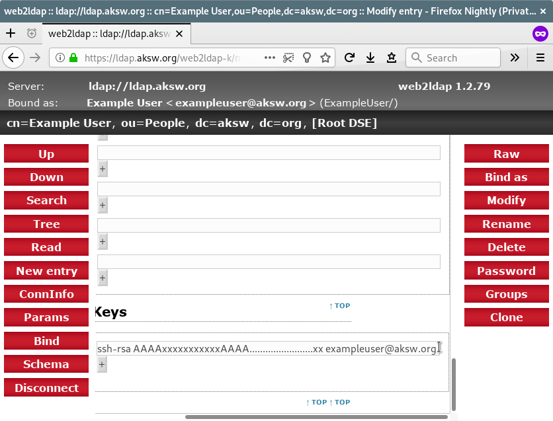
Task: Click into the ssh-rsa key input field
Action: tap(265, 348)
